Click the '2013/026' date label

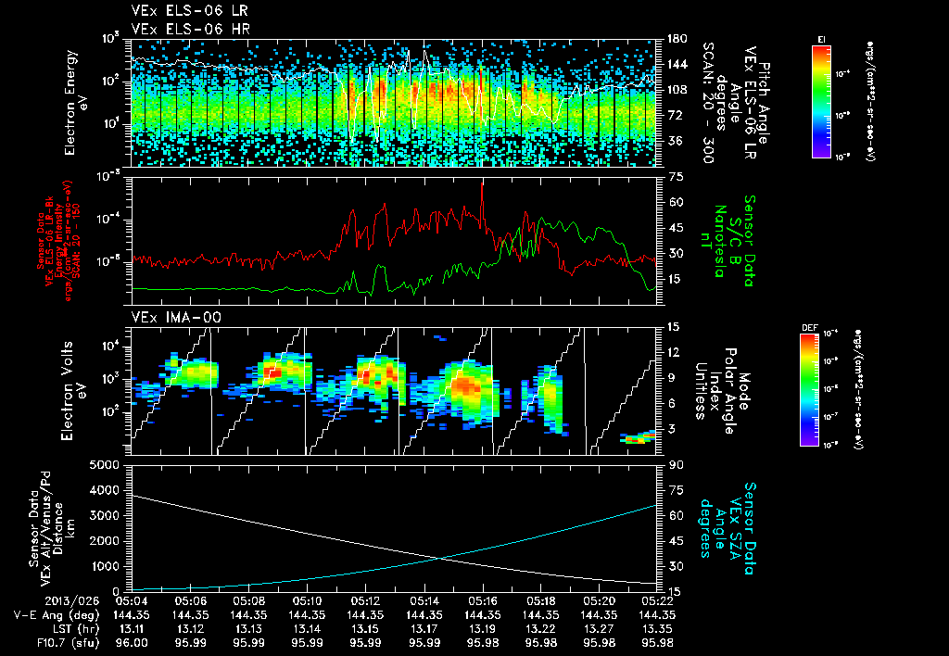coord(72,601)
